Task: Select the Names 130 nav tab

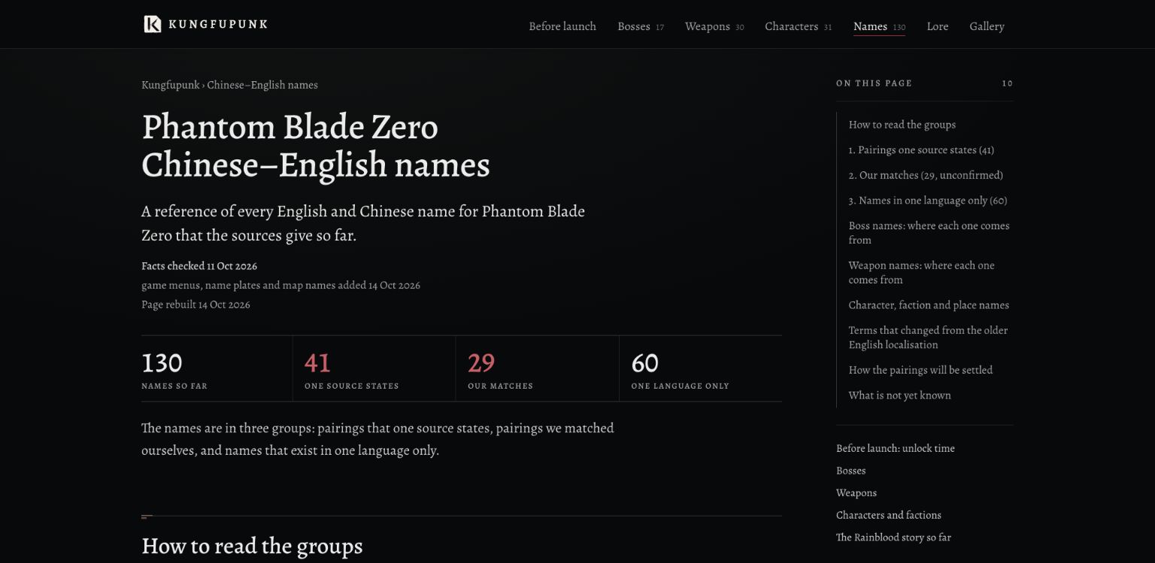Action: 879,26
